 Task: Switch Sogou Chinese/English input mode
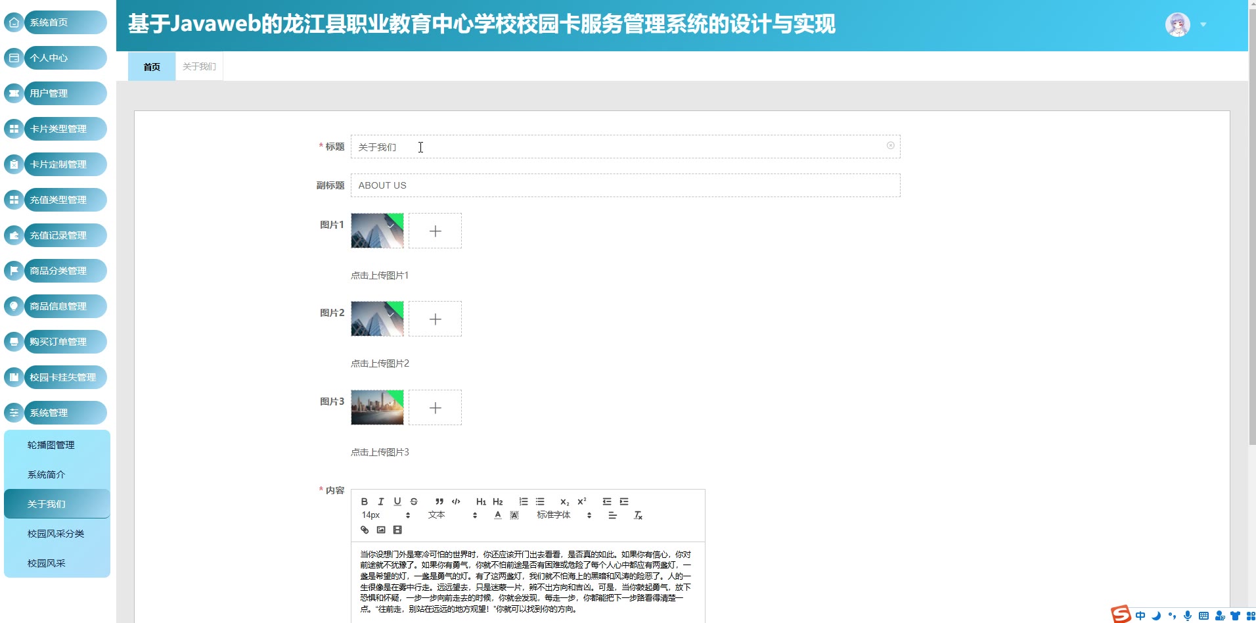point(1140,616)
